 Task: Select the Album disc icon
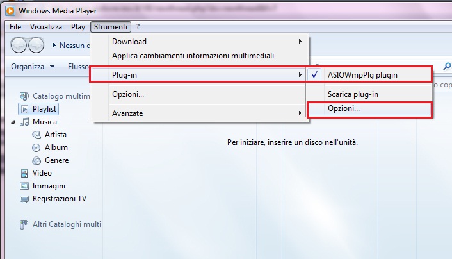click(x=36, y=147)
